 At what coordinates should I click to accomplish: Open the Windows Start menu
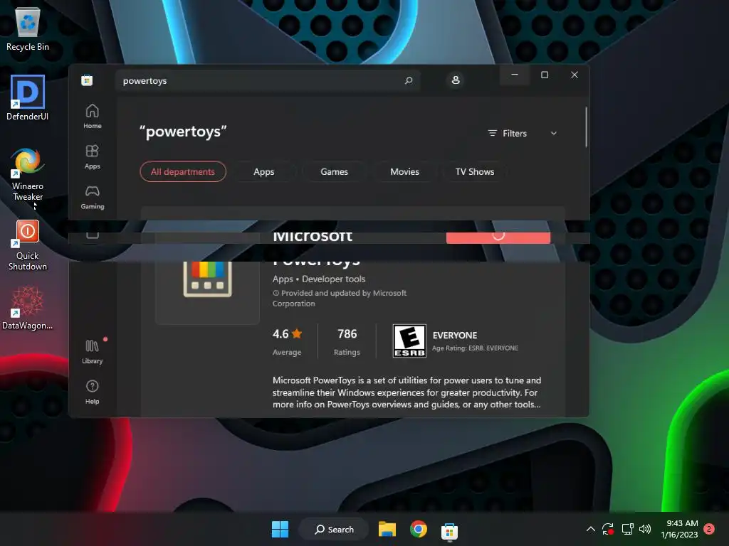point(280,529)
